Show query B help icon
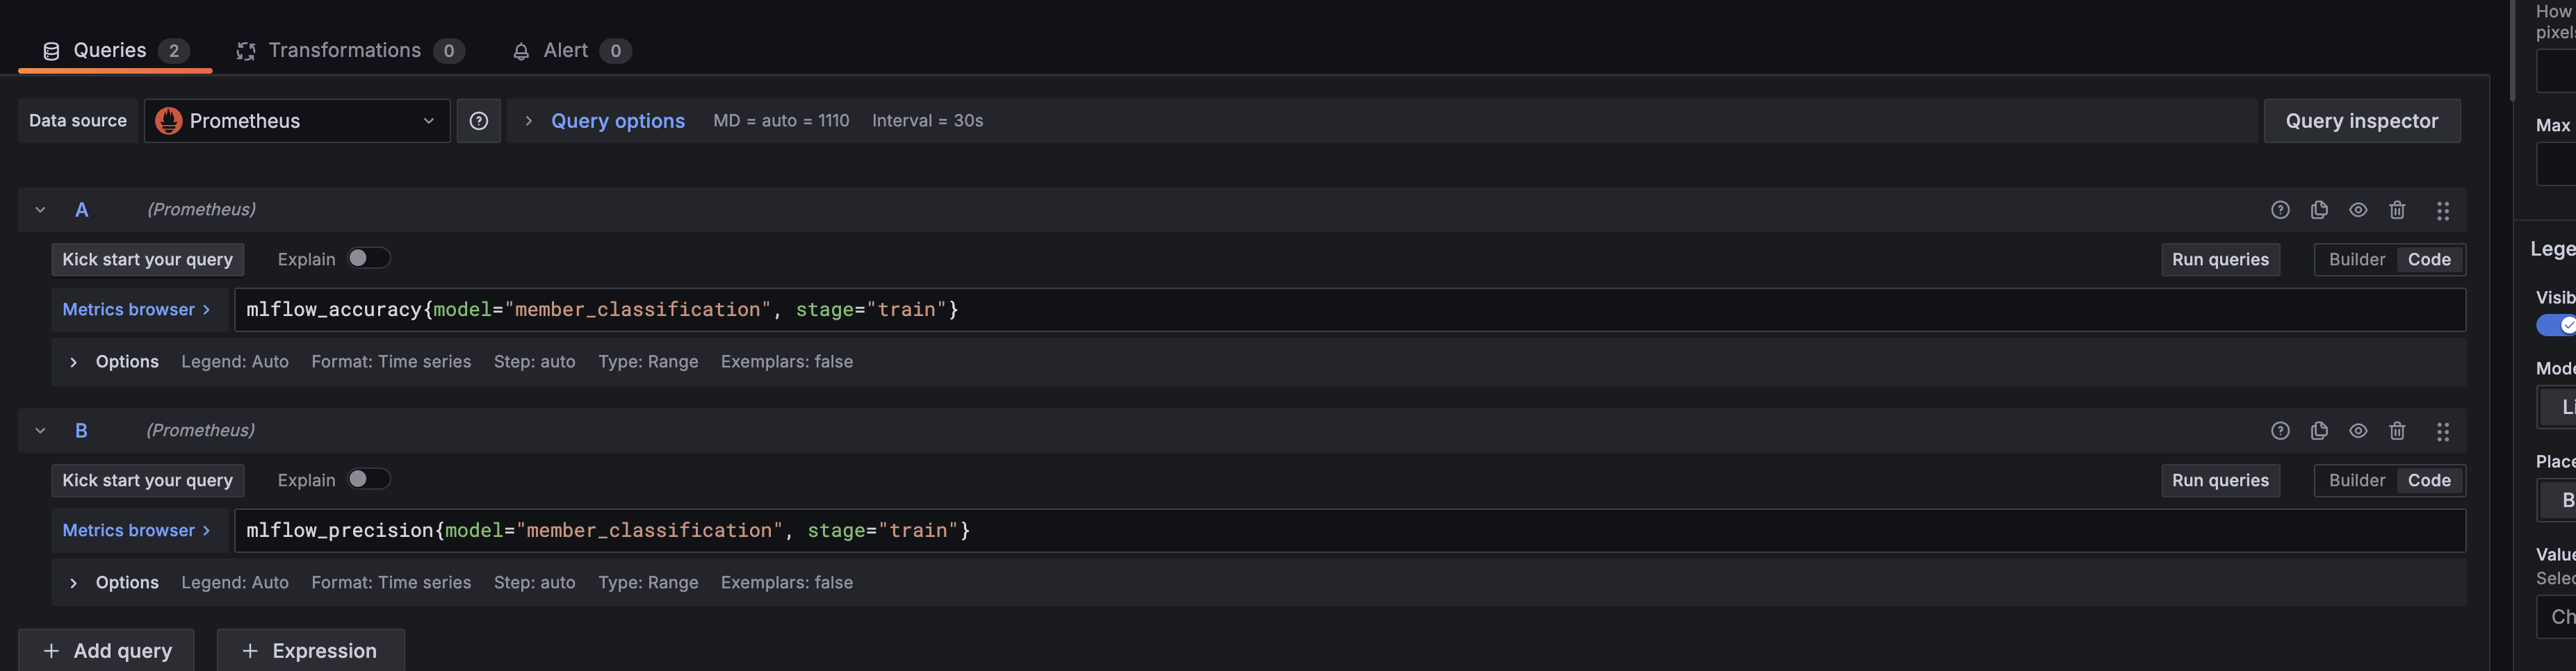Screen dimensions: 2576x671 tap(2280, 431)
